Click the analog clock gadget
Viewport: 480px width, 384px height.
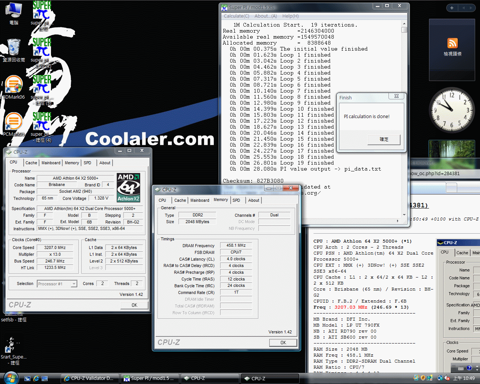pos(451,109)
